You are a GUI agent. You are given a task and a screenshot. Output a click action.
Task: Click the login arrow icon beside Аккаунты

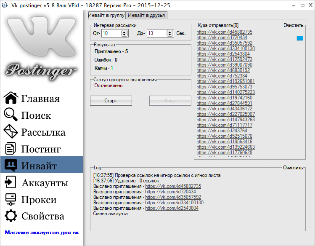[10, 182]
